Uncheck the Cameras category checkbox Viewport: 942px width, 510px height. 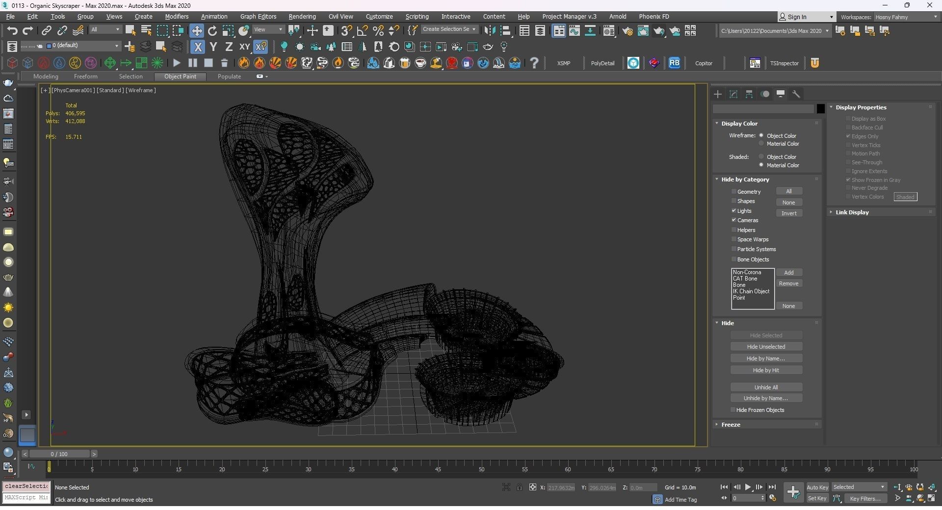click(x=734, y=220)
